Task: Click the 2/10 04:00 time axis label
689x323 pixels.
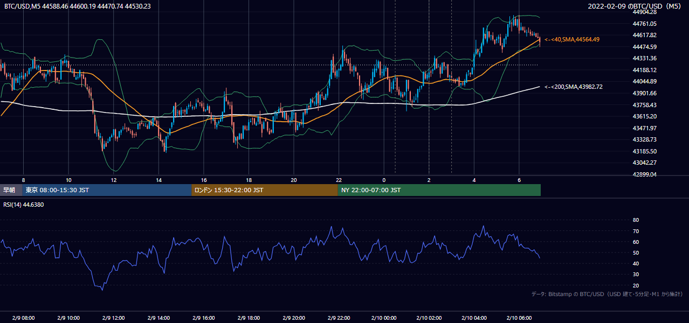Action: tap(474, 318)
